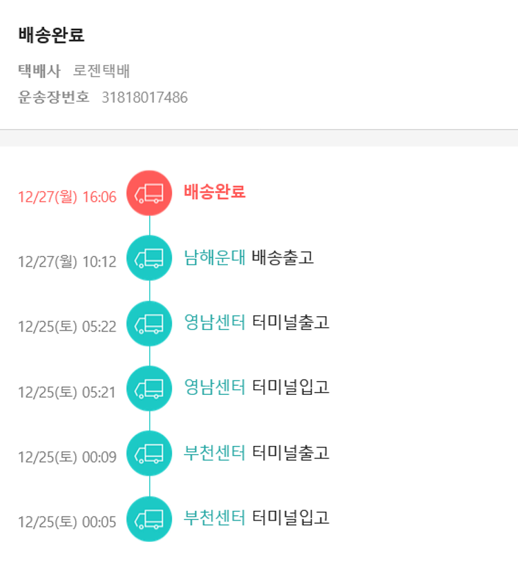The height and width of the screenshot is (564, 518).
Task: Click the red truck icon for 배송완료
Action: (149, 193)
